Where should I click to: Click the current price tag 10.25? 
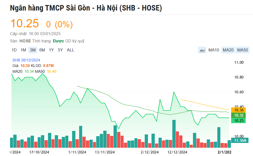(238, 121)
